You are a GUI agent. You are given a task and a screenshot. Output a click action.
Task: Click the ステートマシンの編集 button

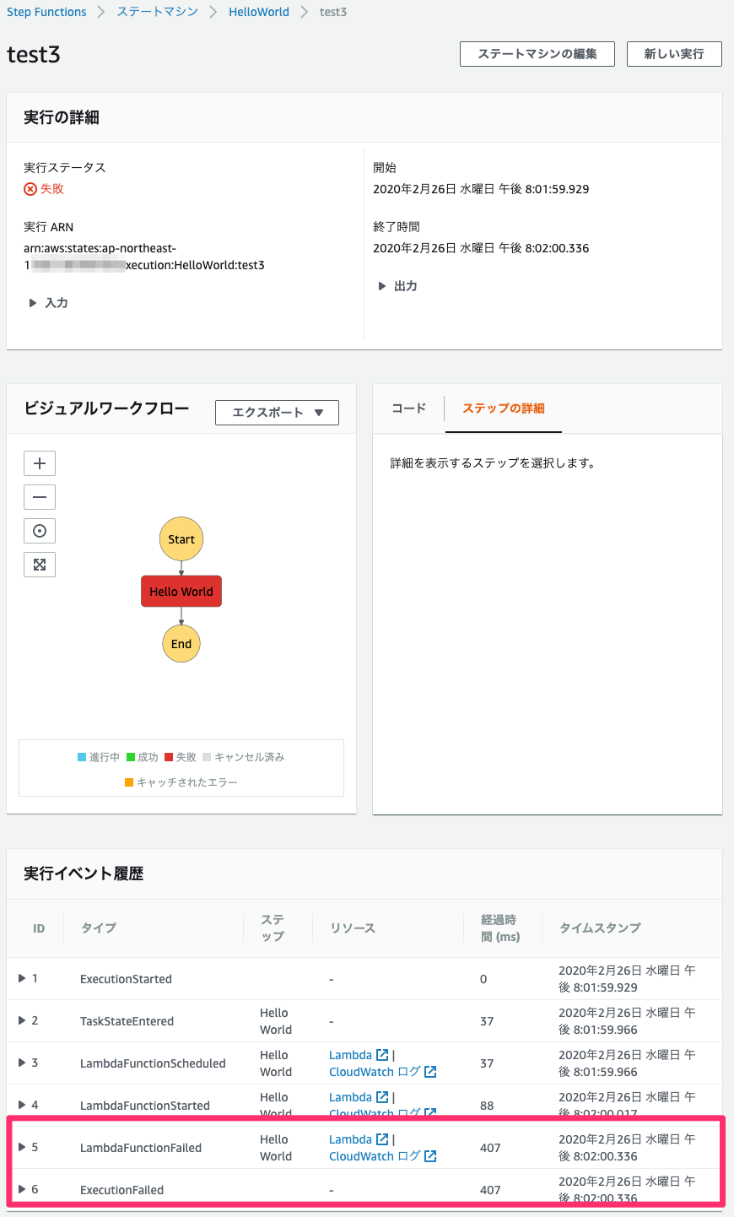coord(537,53)
